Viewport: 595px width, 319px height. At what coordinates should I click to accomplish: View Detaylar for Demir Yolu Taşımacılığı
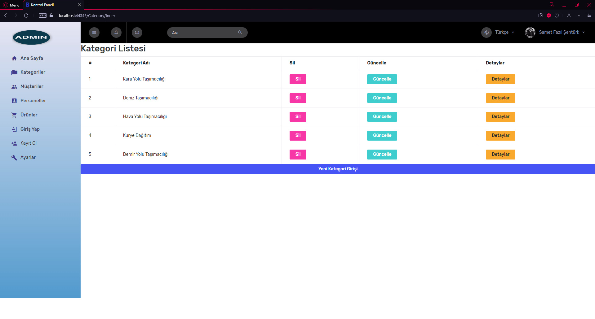click(500, 154)
